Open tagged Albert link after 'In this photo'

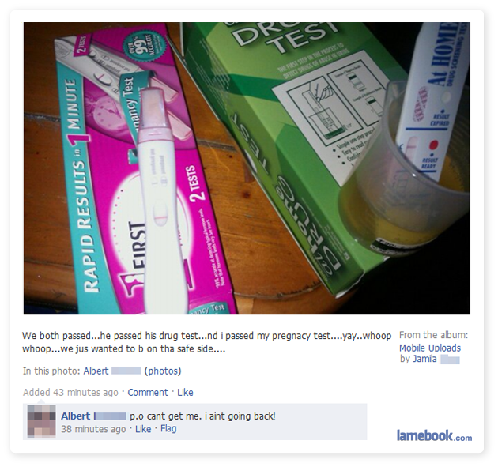(x=96, y=371)
